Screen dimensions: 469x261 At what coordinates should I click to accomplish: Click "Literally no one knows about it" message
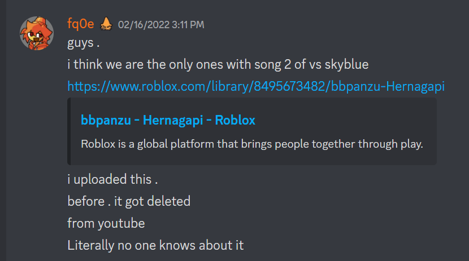click(x=155, y=245)
